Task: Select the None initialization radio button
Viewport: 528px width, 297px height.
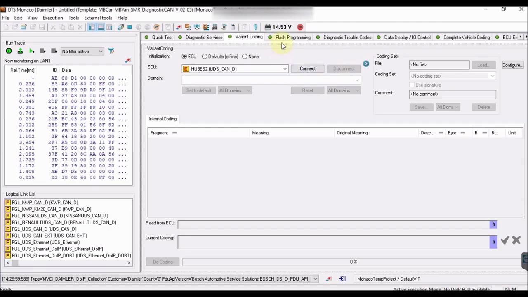Action: 245,57
